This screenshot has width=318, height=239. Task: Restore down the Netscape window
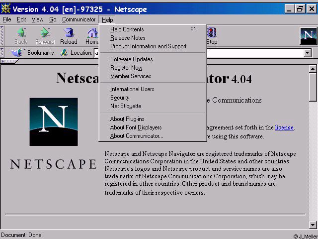(x=300, y=9)
